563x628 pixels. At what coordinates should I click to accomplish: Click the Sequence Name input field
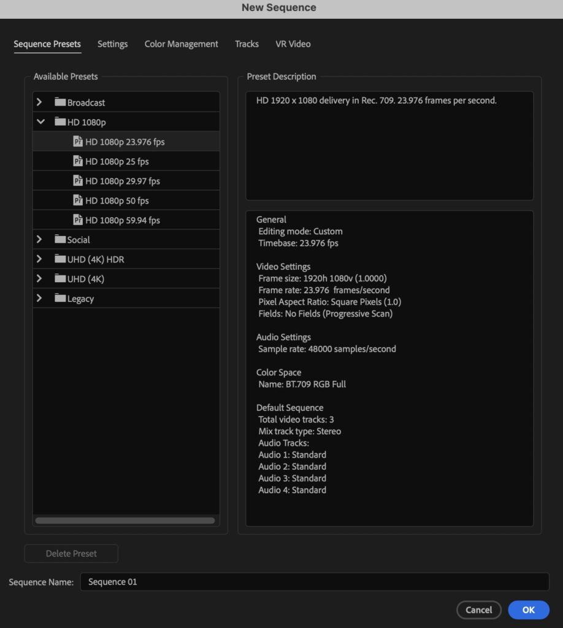coord(315,582)
